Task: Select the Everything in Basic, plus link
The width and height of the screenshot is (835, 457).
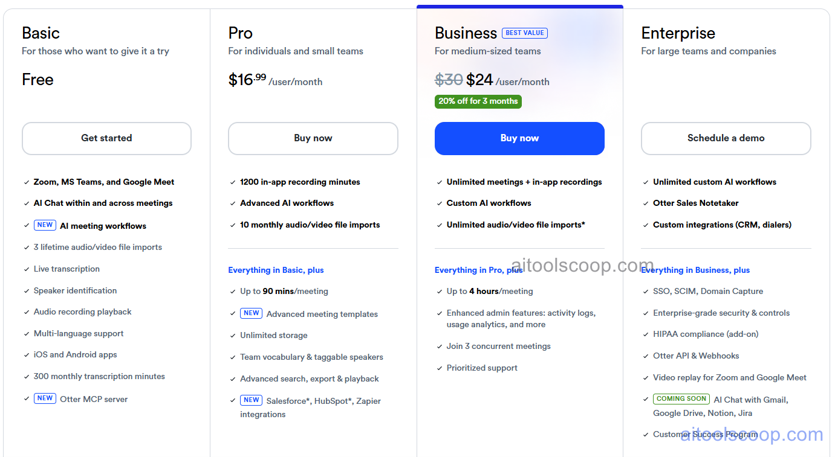Action: (x=276, y=270)
